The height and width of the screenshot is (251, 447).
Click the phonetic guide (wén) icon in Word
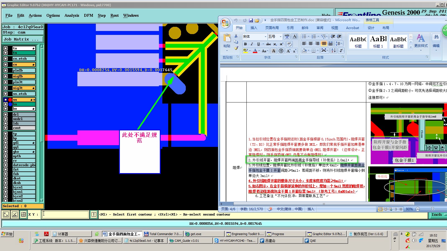click(x=287, y=36)
